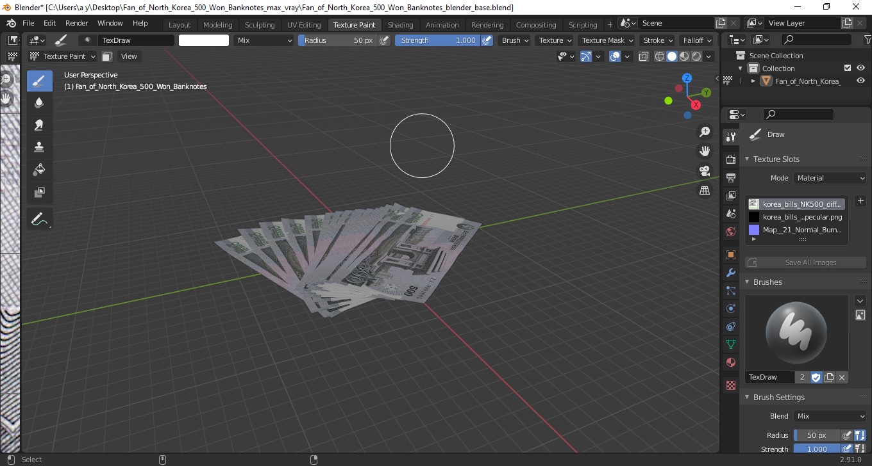Image resolution: width=872 pixels, height=466 pixels.
Task: Expand Fan_of_North_Korea object in outliner
Action: click(753, 81)
